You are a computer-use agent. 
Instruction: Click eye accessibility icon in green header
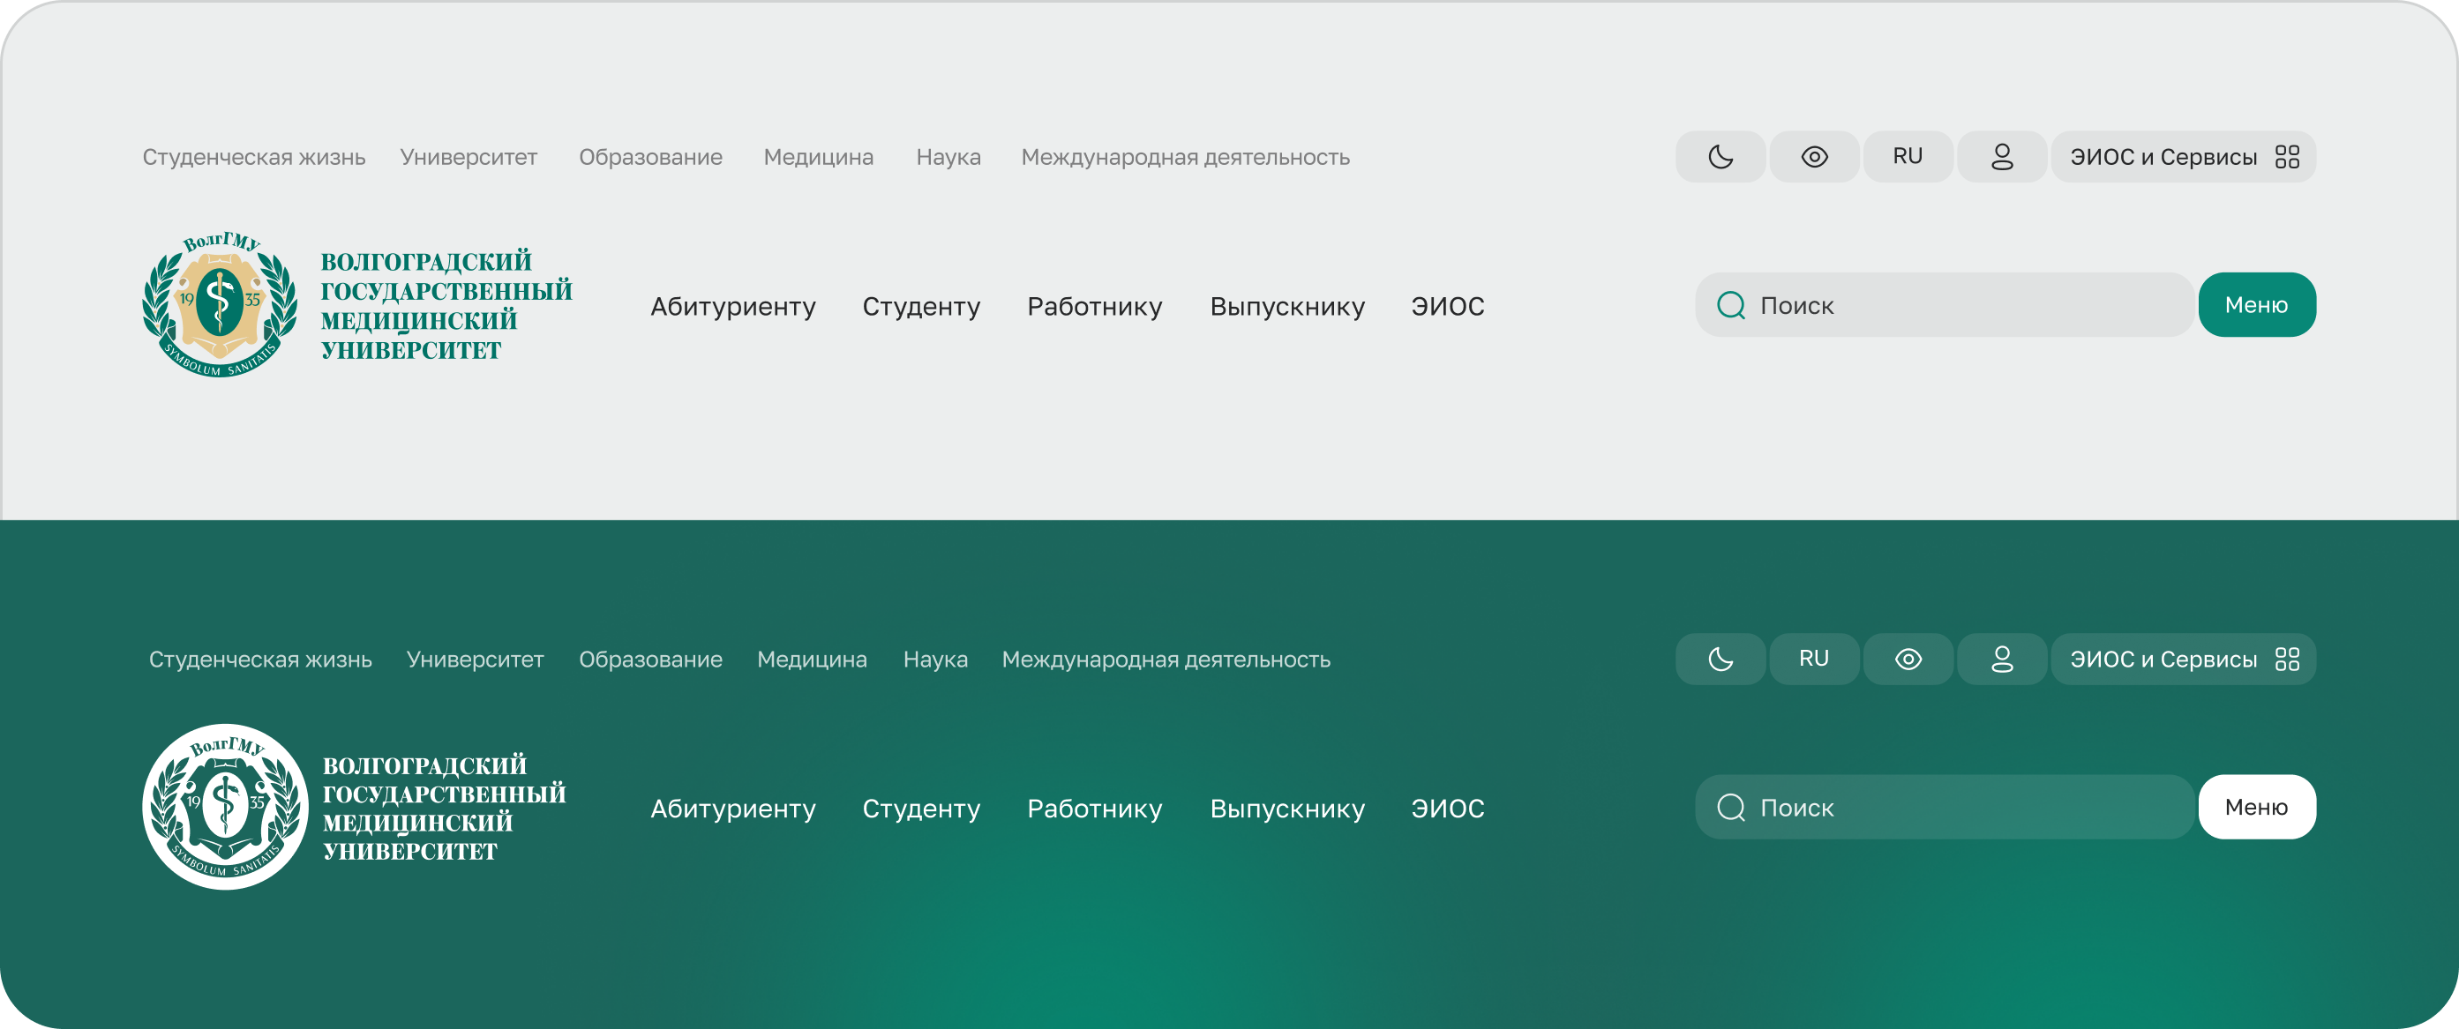1908,659
